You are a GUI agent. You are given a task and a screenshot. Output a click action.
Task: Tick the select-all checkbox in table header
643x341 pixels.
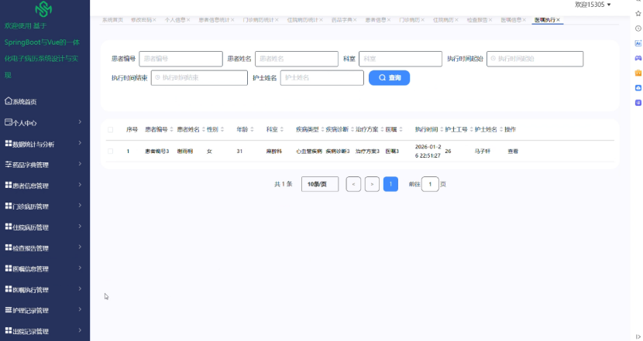click(x=110, y=130)
